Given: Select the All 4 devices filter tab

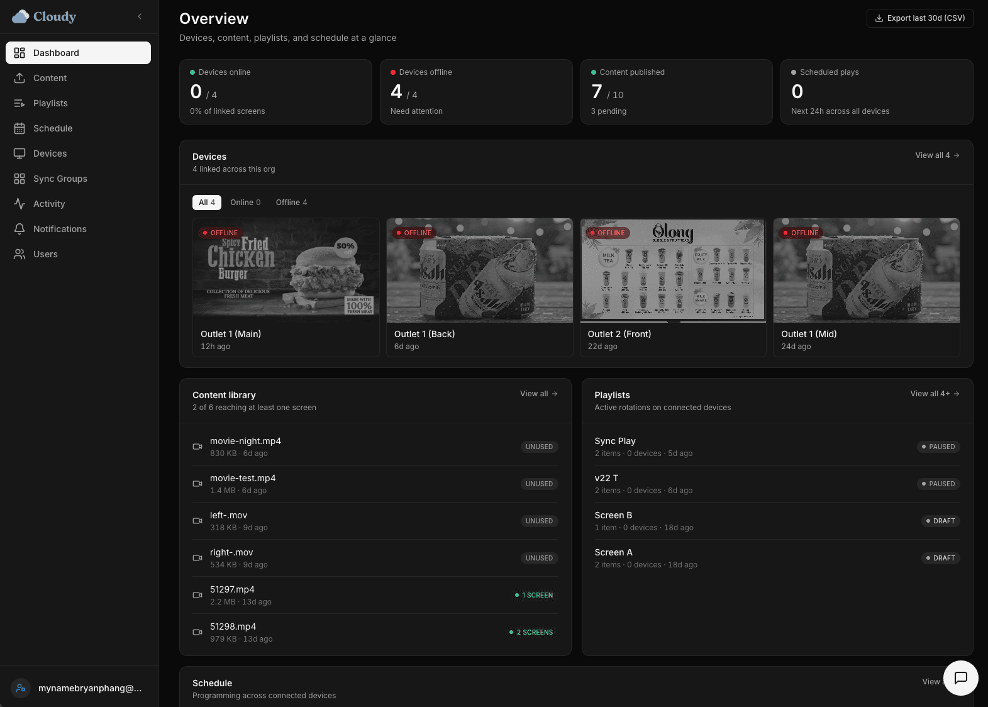Looking at the screenshot, I should [207, 203].
